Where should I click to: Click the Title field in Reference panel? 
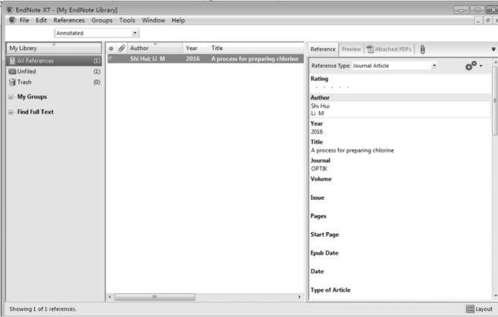click(x=352, y=150)
